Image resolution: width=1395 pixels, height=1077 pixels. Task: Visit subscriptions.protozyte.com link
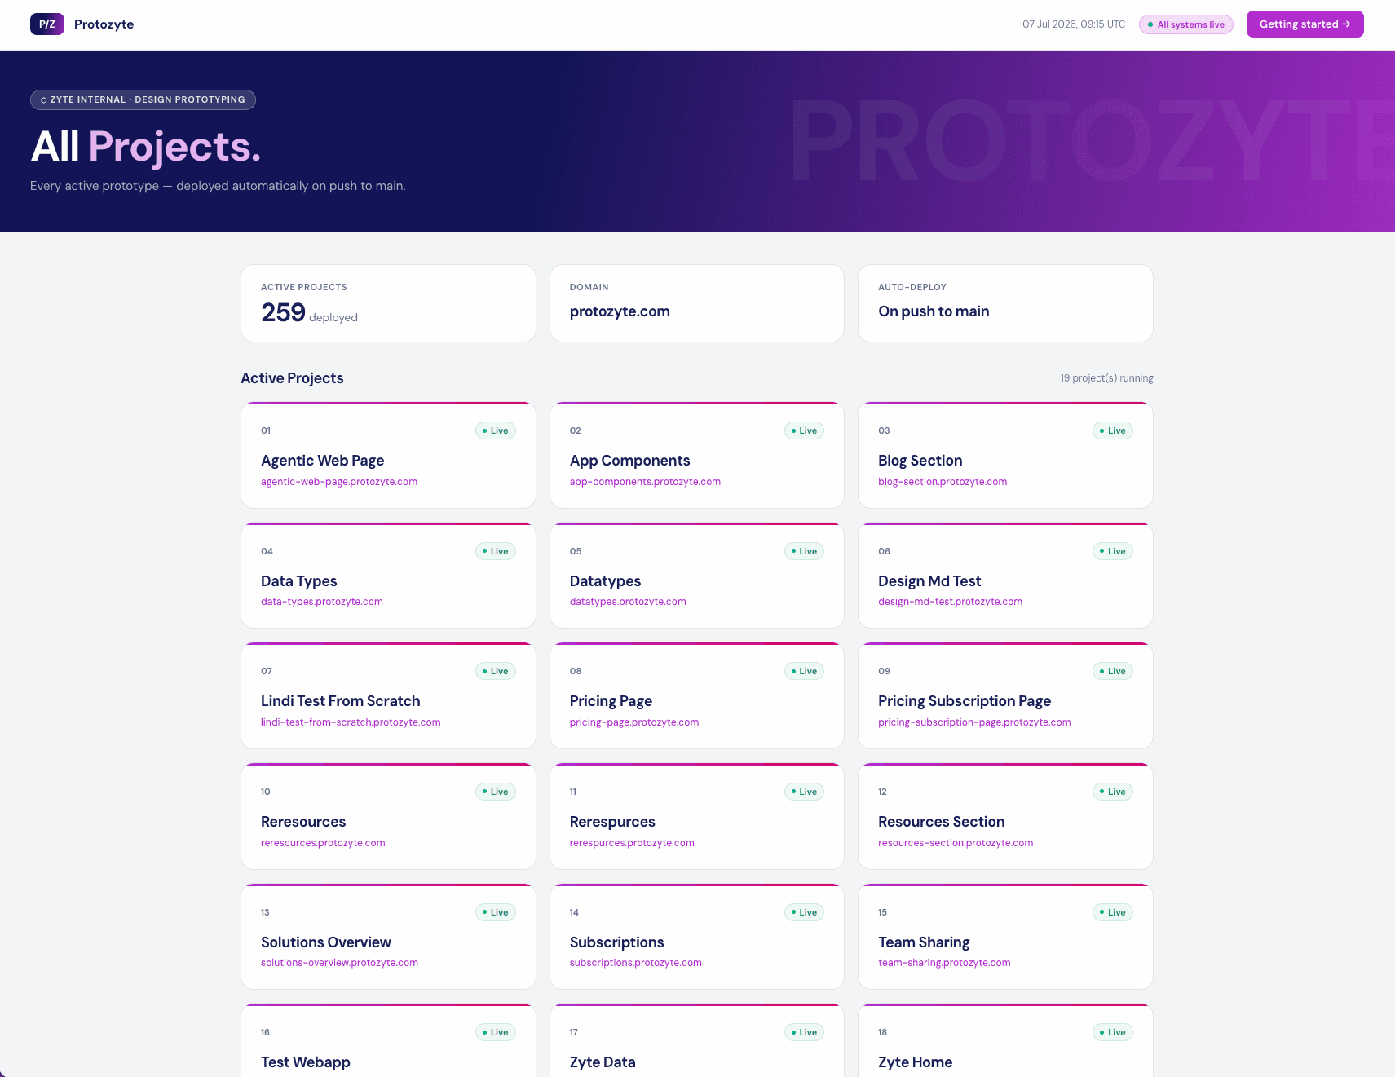(636, 963)
